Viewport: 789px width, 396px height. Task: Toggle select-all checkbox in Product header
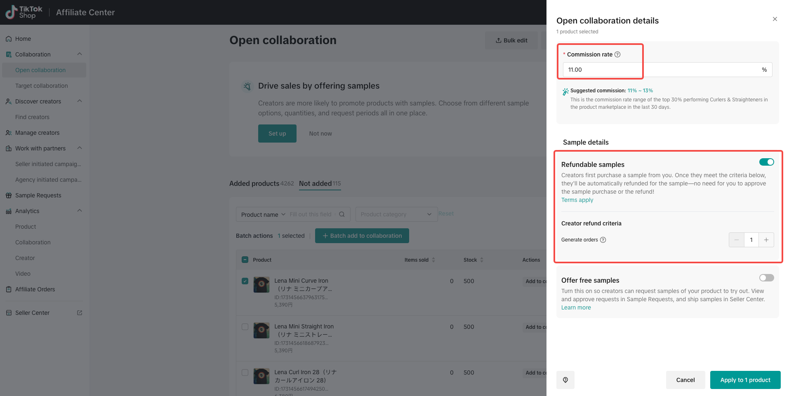245,260
